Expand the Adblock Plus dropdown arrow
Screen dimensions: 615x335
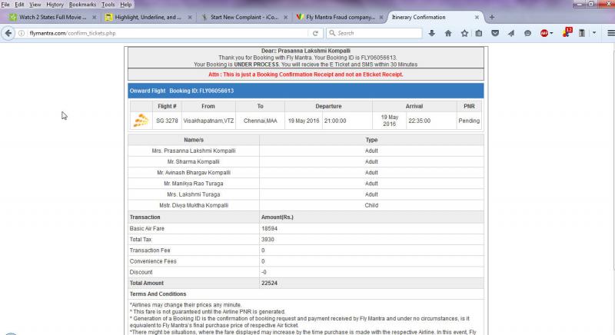click(551, 33)
